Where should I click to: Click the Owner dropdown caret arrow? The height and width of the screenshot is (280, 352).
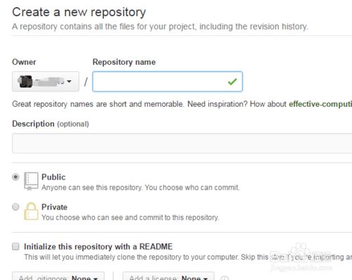coord(69,82)
